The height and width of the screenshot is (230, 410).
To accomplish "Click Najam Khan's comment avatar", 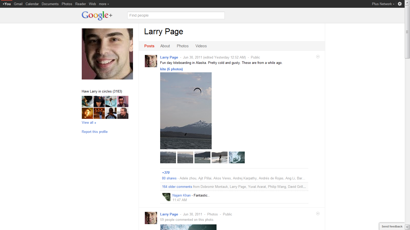I will (166, 197).
